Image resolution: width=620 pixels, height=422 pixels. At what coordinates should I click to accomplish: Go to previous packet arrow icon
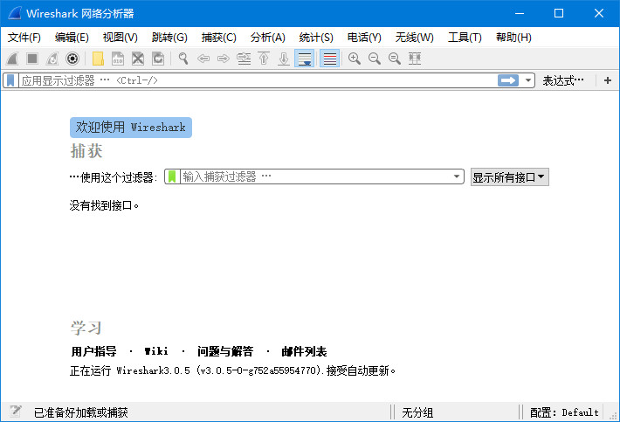point(203,59)
